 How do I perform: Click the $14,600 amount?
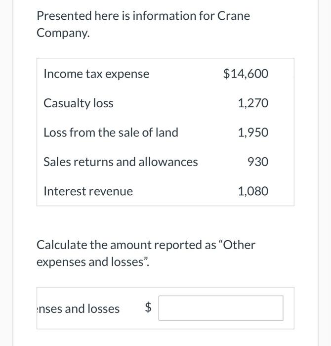[246, 74]
